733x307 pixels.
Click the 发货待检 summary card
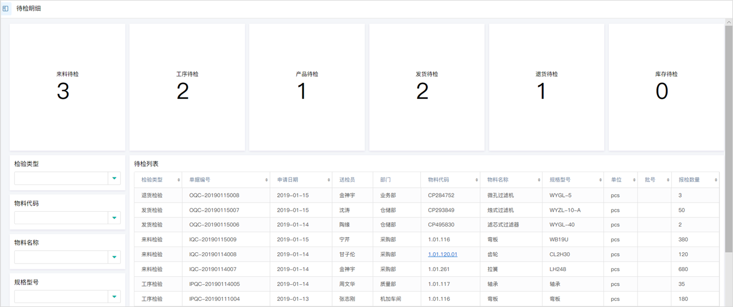(427, 87)
